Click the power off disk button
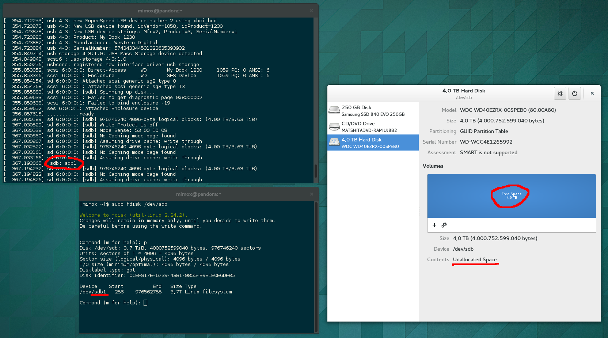The height and width of the screenshot is (338, 608). [574, 94]
